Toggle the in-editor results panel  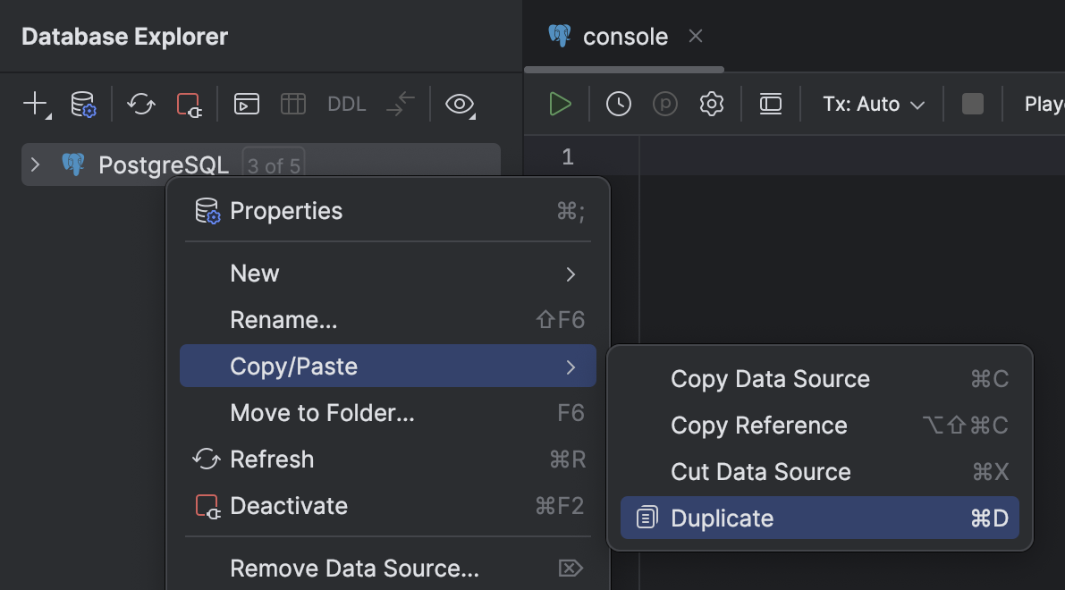click(771, 103)
